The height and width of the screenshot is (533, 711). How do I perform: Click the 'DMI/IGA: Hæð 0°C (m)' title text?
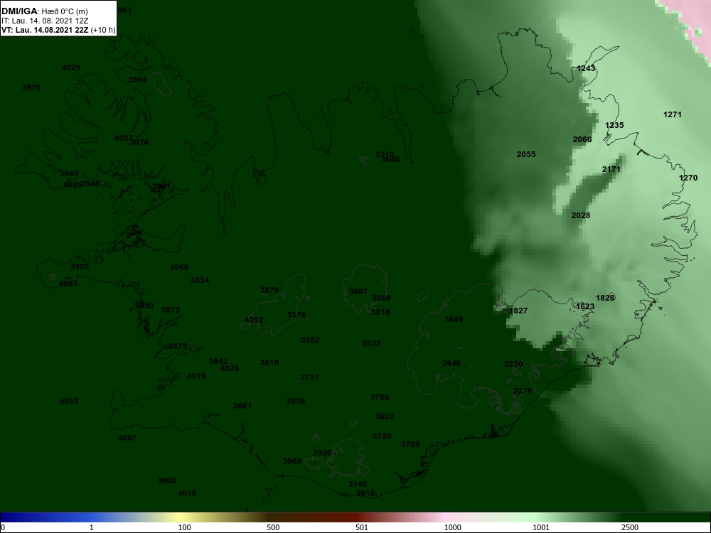point(44,11)
